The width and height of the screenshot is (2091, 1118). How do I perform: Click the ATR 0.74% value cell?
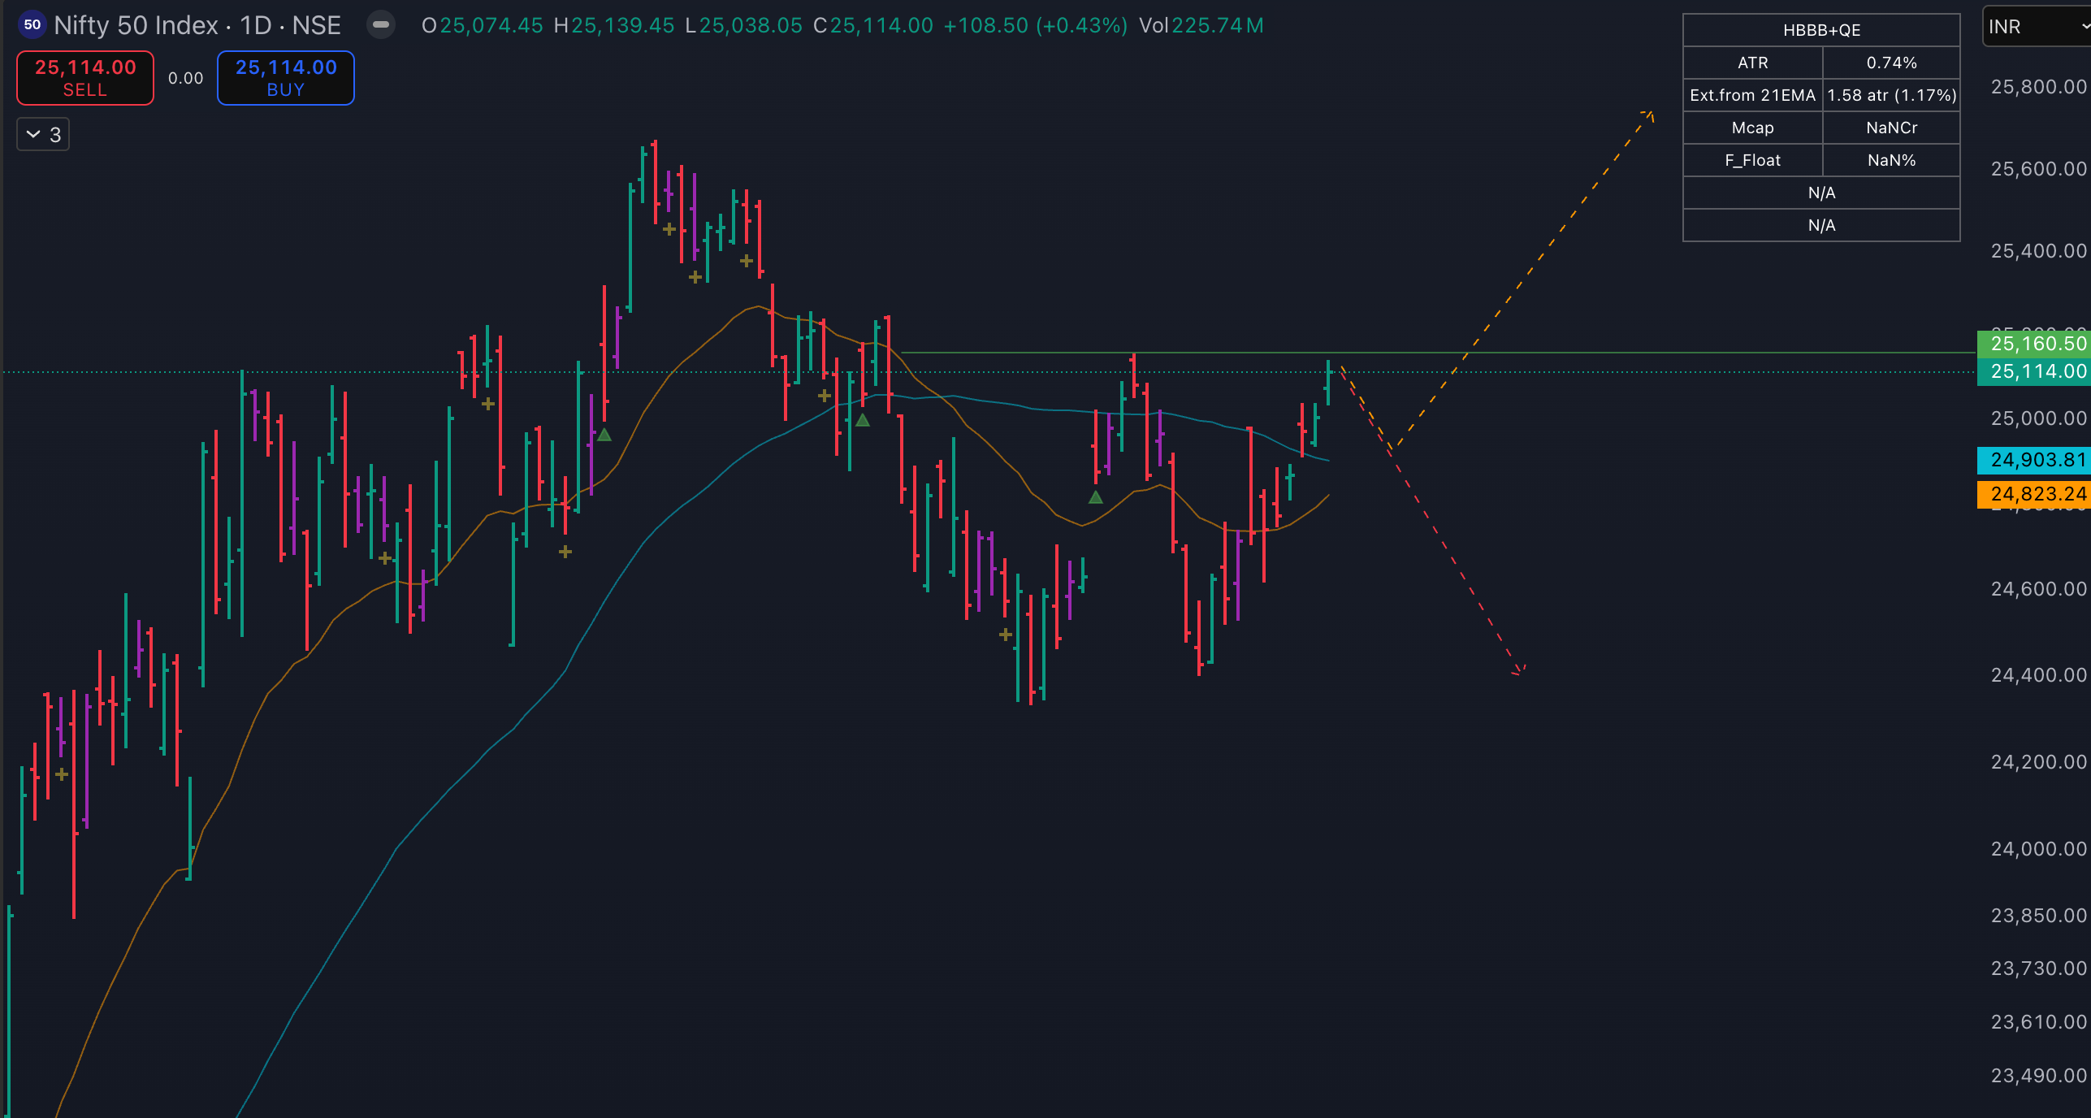pyautogui.click(x=1890, y=63)
